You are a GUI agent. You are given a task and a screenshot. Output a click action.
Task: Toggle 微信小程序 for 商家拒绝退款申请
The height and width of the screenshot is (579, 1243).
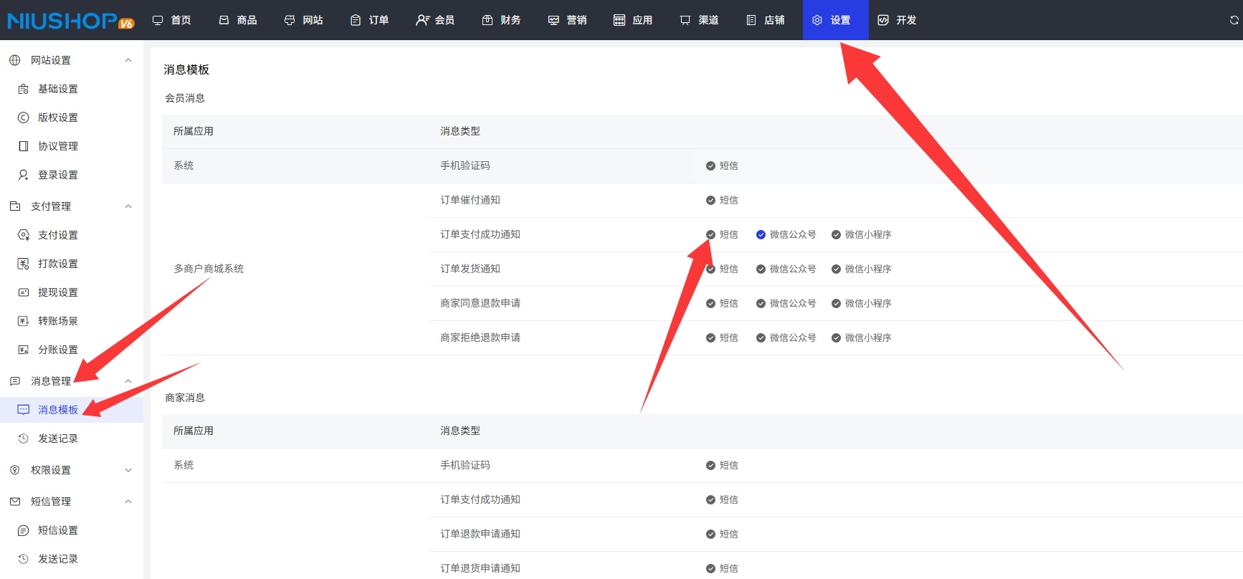point(836,338)
